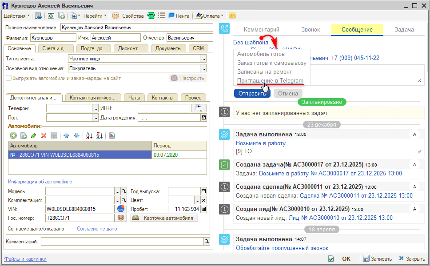430x266 pixels.
Task: Sort cars list ascending
Action: coord(89,135)
